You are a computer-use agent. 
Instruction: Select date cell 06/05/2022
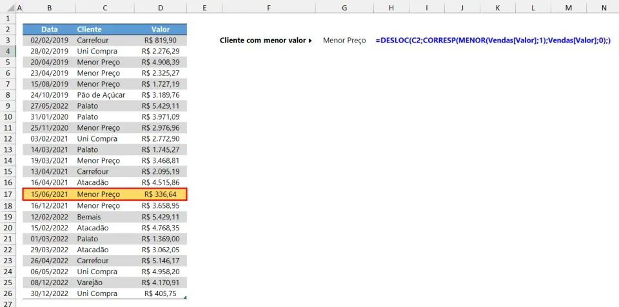pos(50,272)
